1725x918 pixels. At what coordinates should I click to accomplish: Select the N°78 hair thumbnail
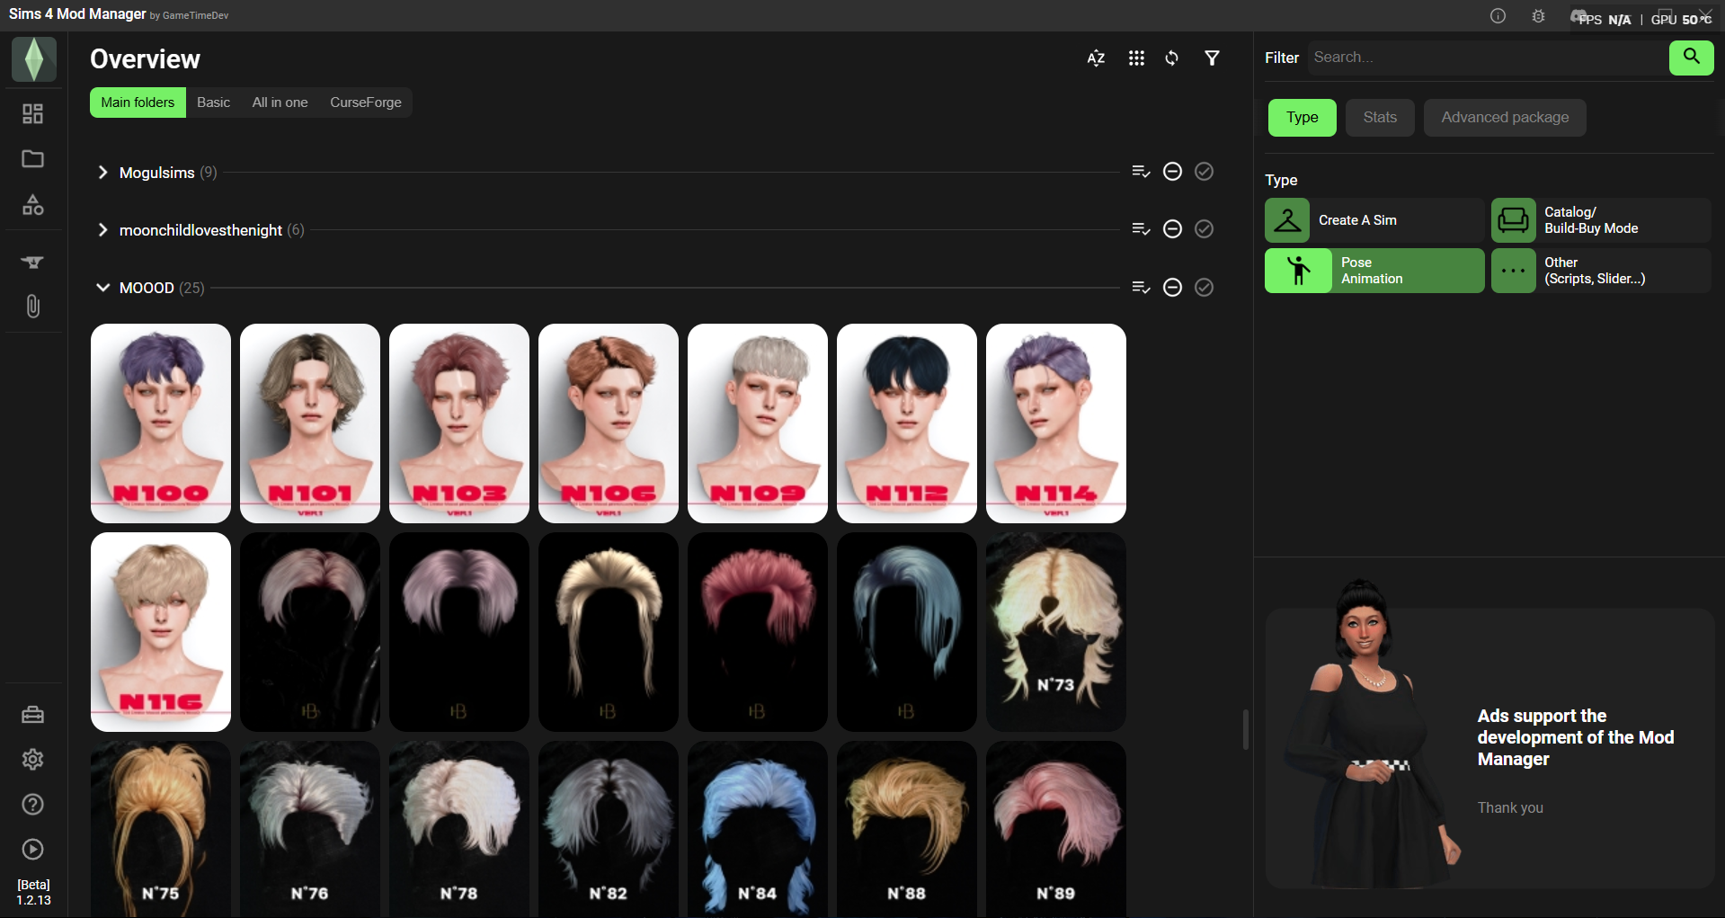tap(459, 829)
